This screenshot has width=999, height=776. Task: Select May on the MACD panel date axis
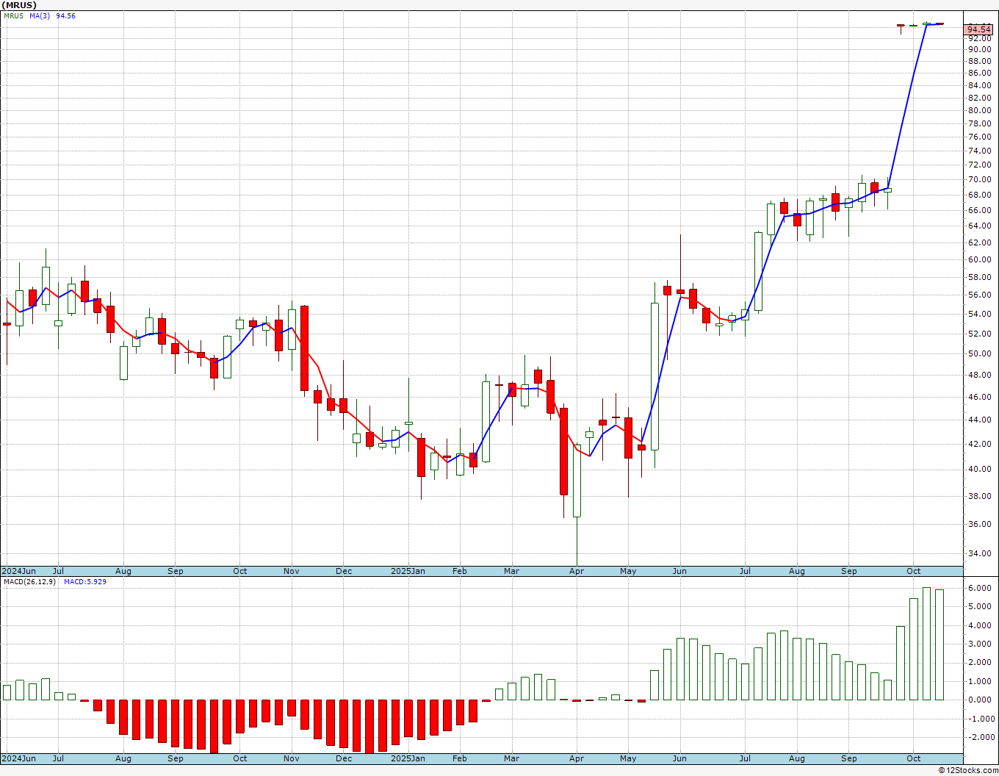point(628,758)
